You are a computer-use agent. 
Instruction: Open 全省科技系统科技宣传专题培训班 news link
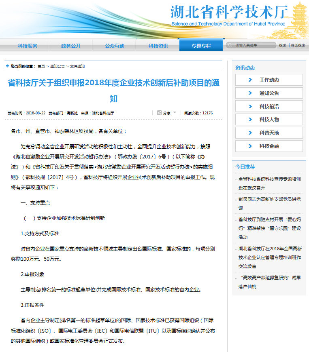(x=270, y=183)
